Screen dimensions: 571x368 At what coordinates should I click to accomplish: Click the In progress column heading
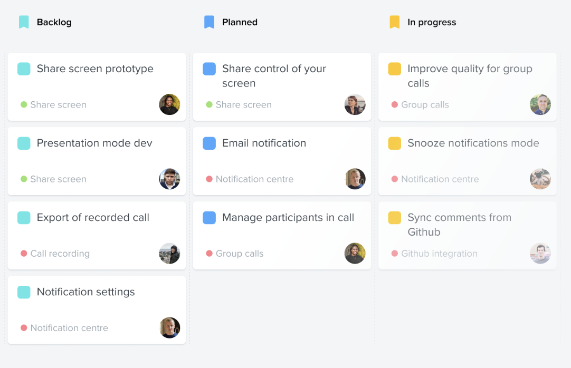pos(432,22)
